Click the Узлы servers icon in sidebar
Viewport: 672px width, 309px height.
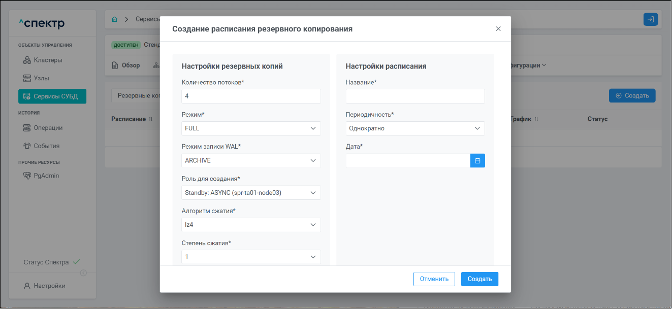pos(27,79)
